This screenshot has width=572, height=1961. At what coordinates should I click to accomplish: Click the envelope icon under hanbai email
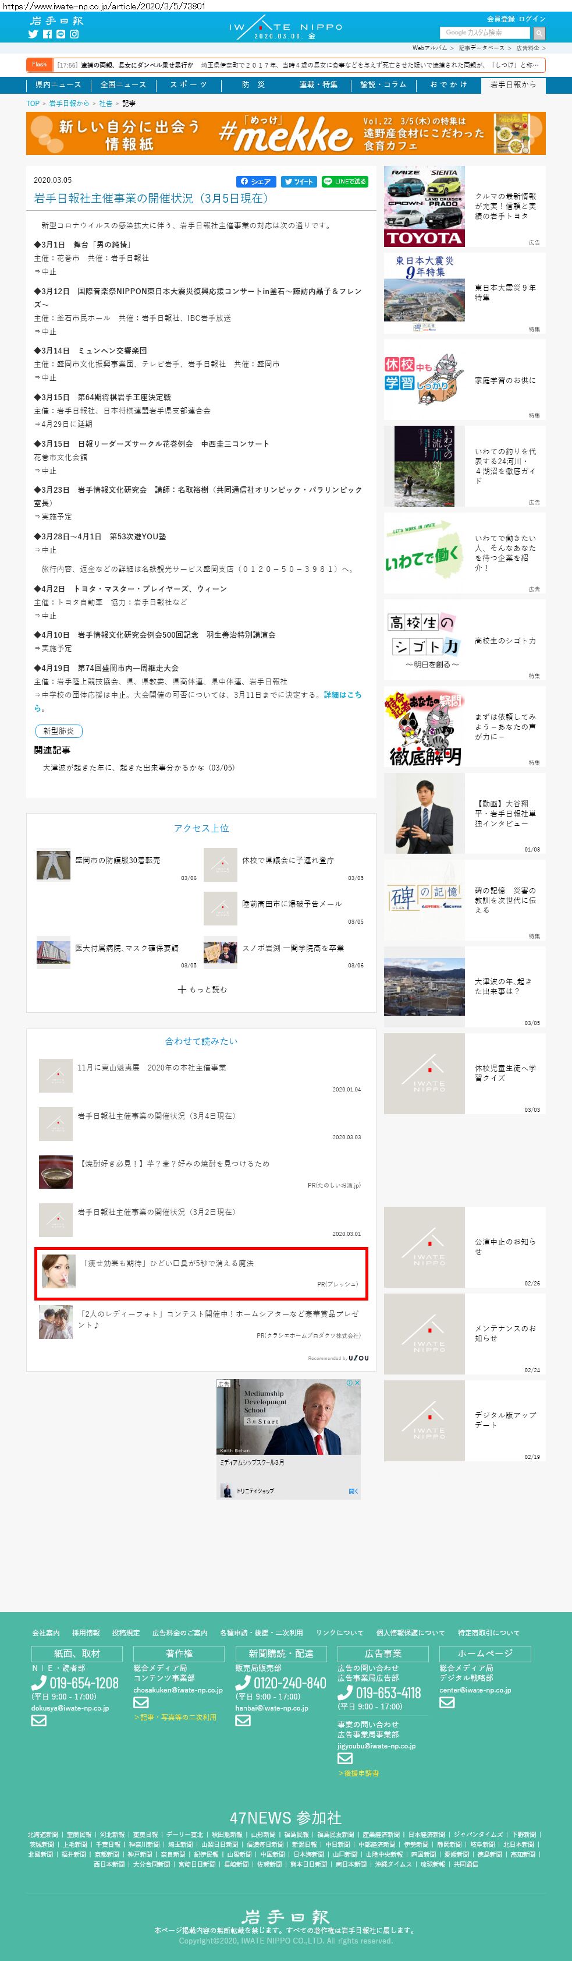tap(243, 1721)
